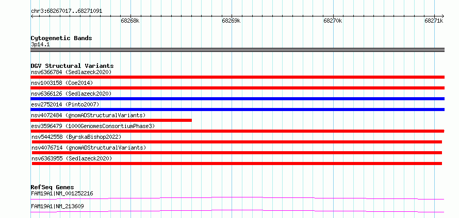The image size is (459, 218).
Task: Click the red bar under nsv1003158
Action: pos(237,88)
